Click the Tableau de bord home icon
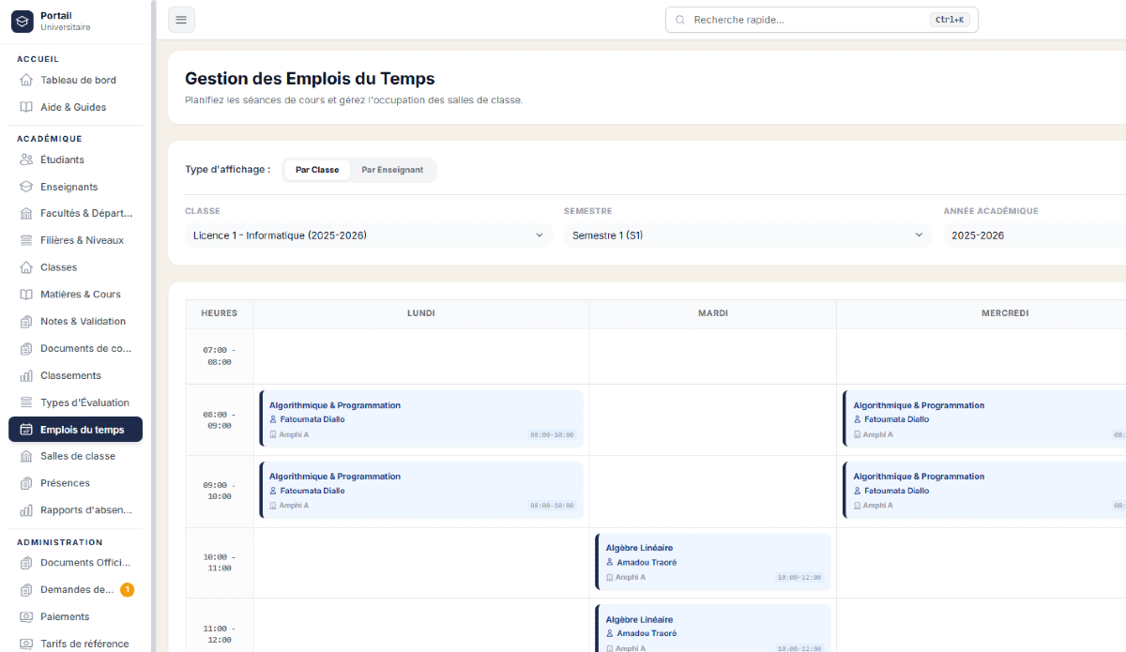Image resolution: width=1126 pixels, height=652 pixels. 26,80
